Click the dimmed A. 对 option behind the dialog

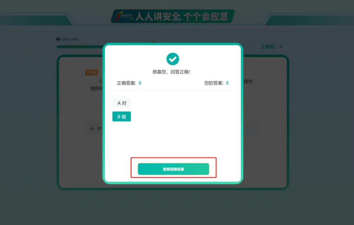[x=96, y=129]
